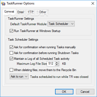This screenshot has width=97, height=97.
Task: Switch to the Email tab
Action: click(x=20, y=12)
